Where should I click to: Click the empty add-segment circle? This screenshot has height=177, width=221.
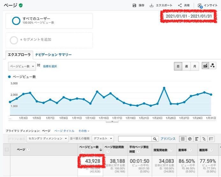click(14, 40)
